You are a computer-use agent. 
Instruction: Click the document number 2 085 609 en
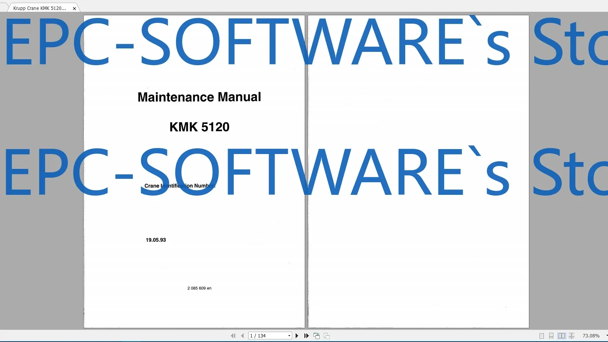click(199, 288)
